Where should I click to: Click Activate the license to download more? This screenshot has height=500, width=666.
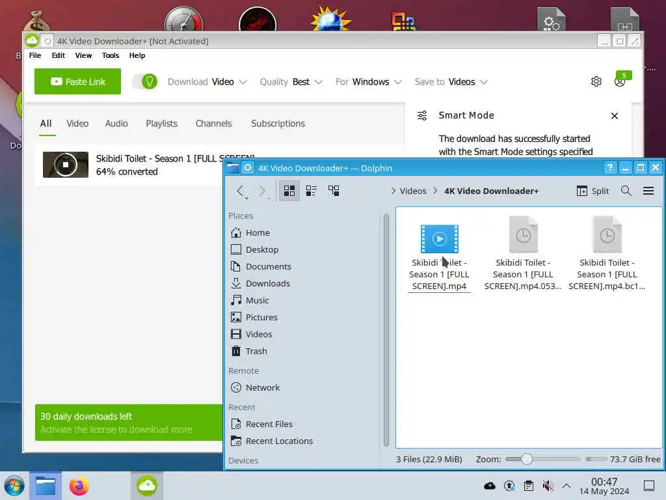pos(116,430)
